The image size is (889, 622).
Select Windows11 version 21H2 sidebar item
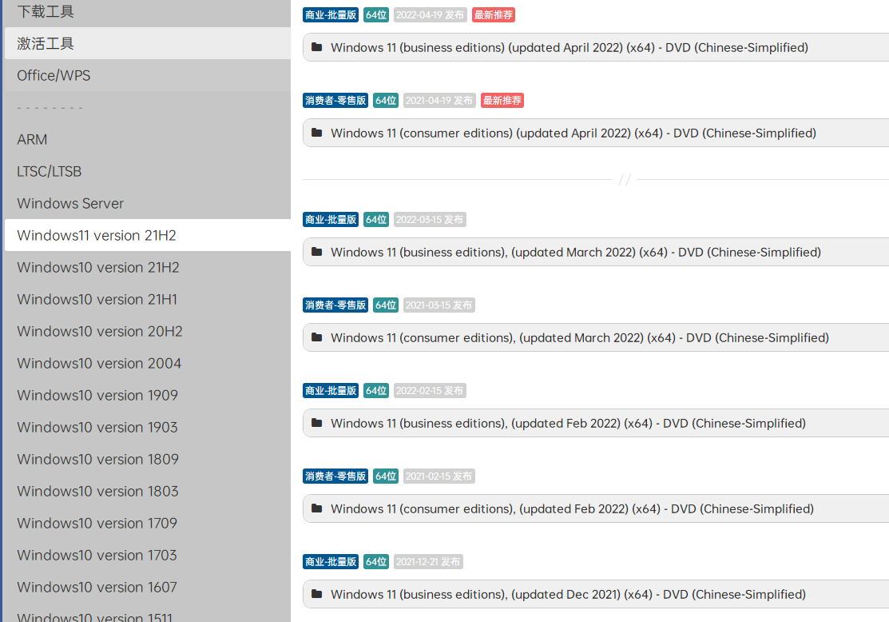pyautogui.click(x=148, y=235)
